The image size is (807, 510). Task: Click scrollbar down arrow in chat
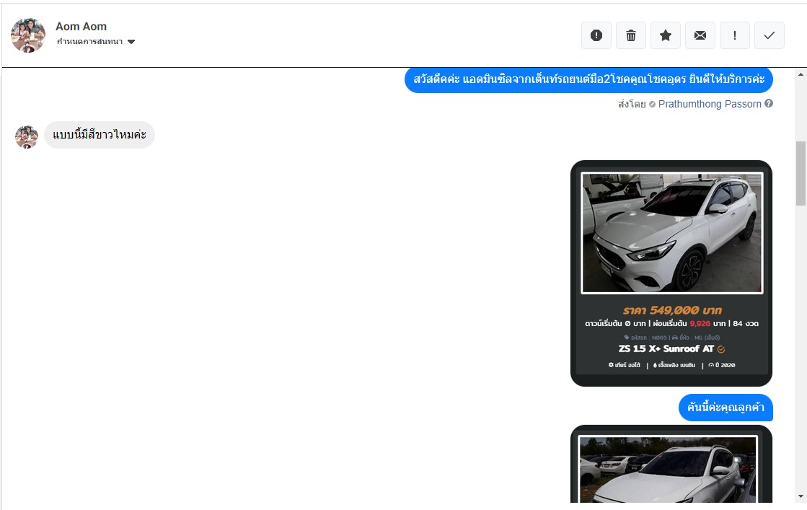pos(801,496)
